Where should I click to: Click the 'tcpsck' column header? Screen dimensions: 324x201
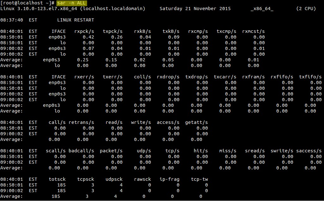86,179
